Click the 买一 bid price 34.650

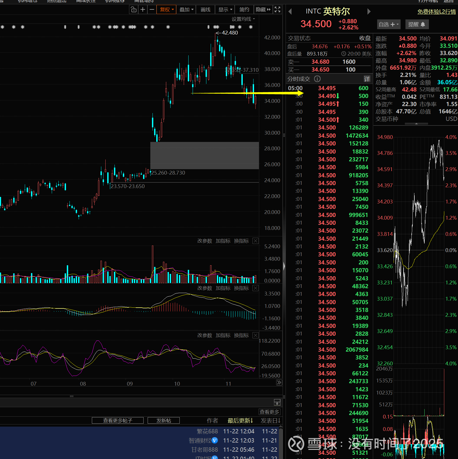click(320, 70)
